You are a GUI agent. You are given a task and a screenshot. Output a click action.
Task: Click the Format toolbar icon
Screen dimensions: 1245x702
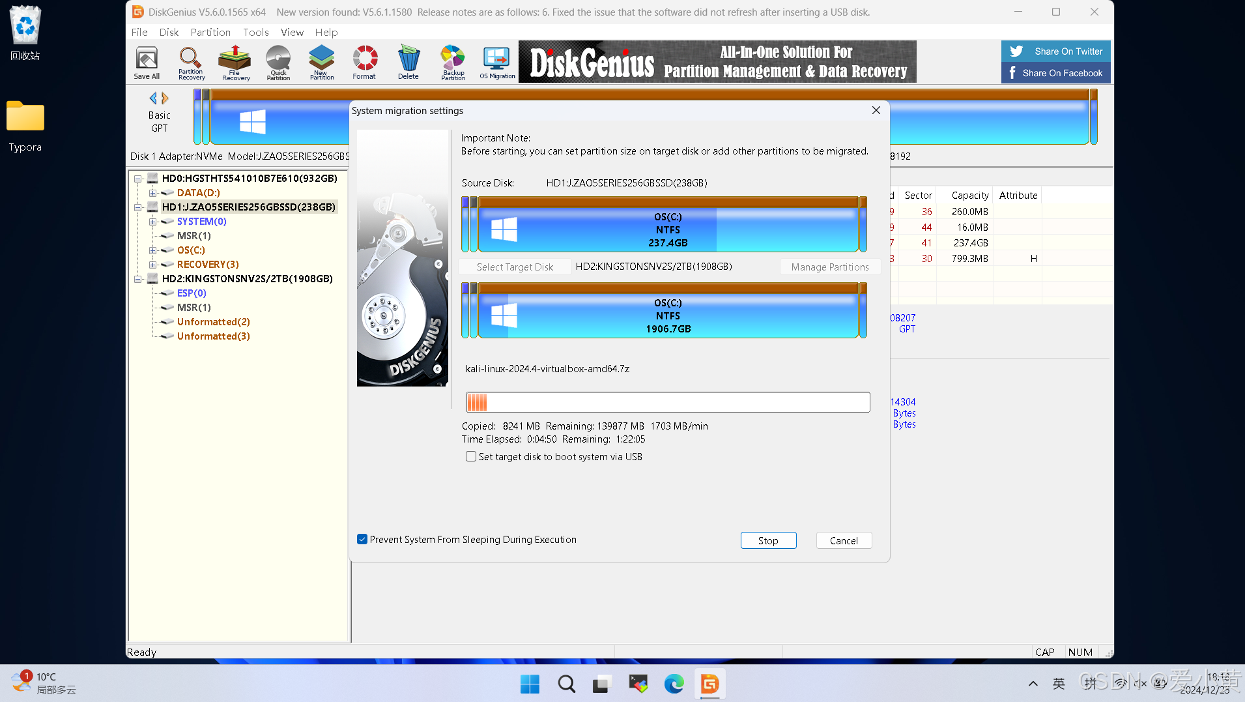click(x=365, y=63)
